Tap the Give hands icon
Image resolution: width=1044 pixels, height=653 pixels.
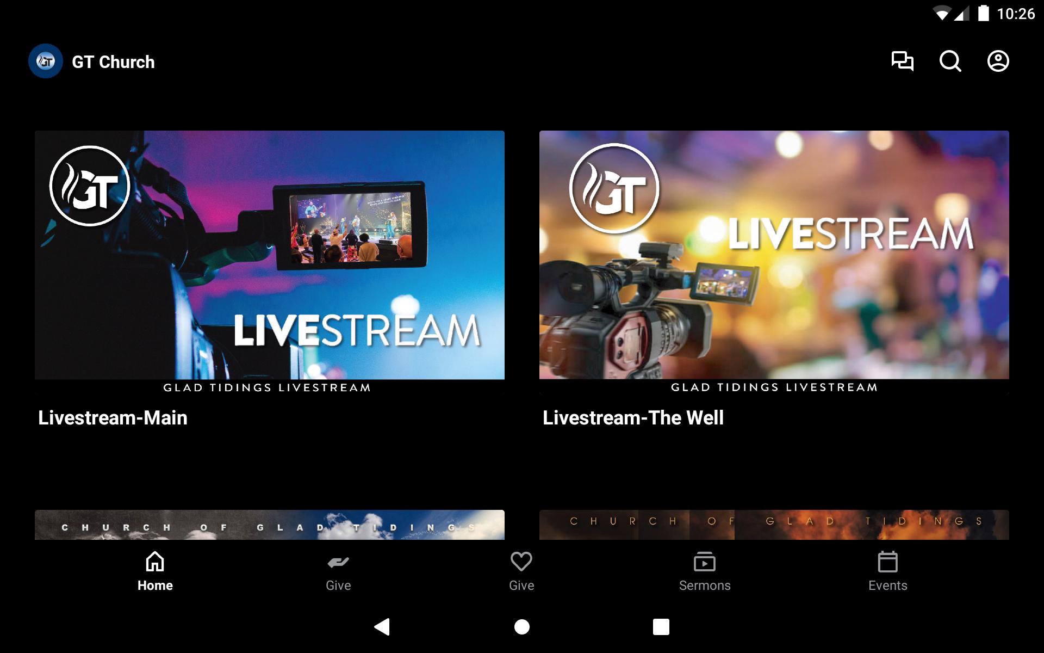[x=338, y=562]
